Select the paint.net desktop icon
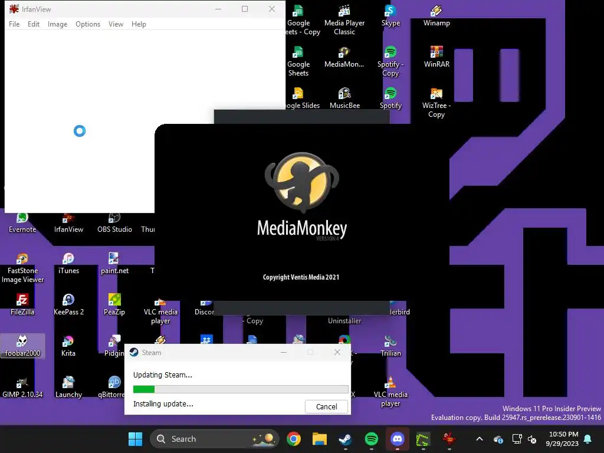 pyautogui.click(x=114, y=264)
